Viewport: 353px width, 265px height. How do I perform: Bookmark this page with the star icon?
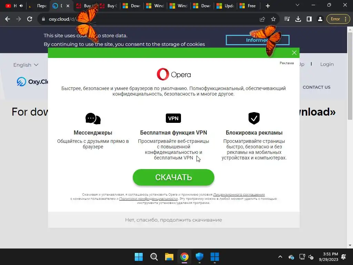click(x=273, y=19)
